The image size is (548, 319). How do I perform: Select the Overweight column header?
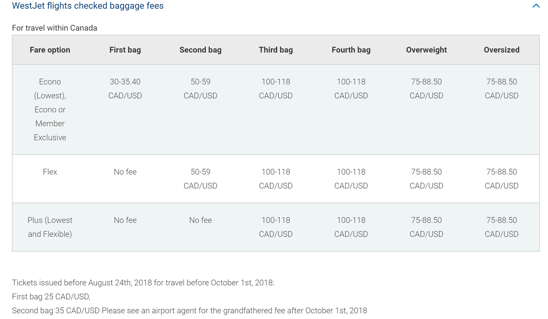point(426,50)
